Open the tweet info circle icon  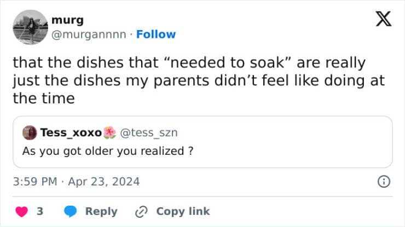[x=385, y=182]
